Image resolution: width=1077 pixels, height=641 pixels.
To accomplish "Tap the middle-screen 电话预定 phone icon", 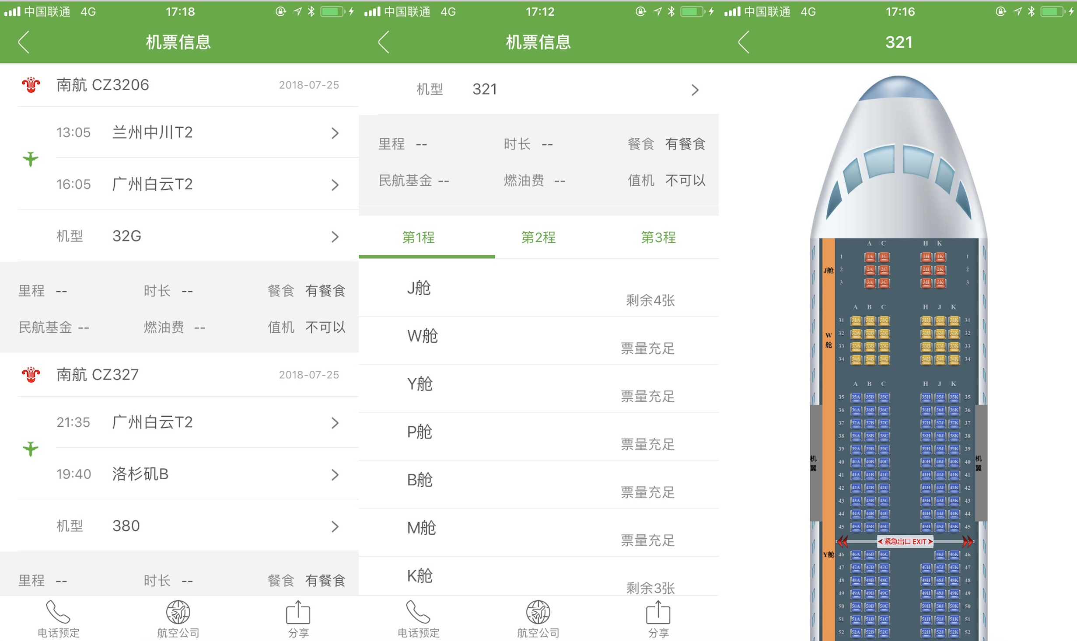I will pyautogui.click(x=418, y=612).
